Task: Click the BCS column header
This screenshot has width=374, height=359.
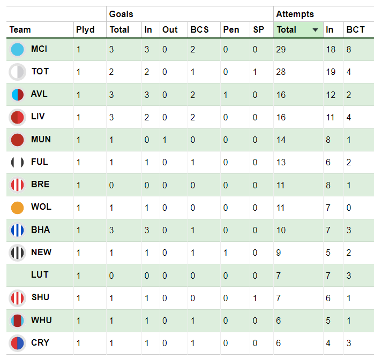Action: click(x=199, y=30)
